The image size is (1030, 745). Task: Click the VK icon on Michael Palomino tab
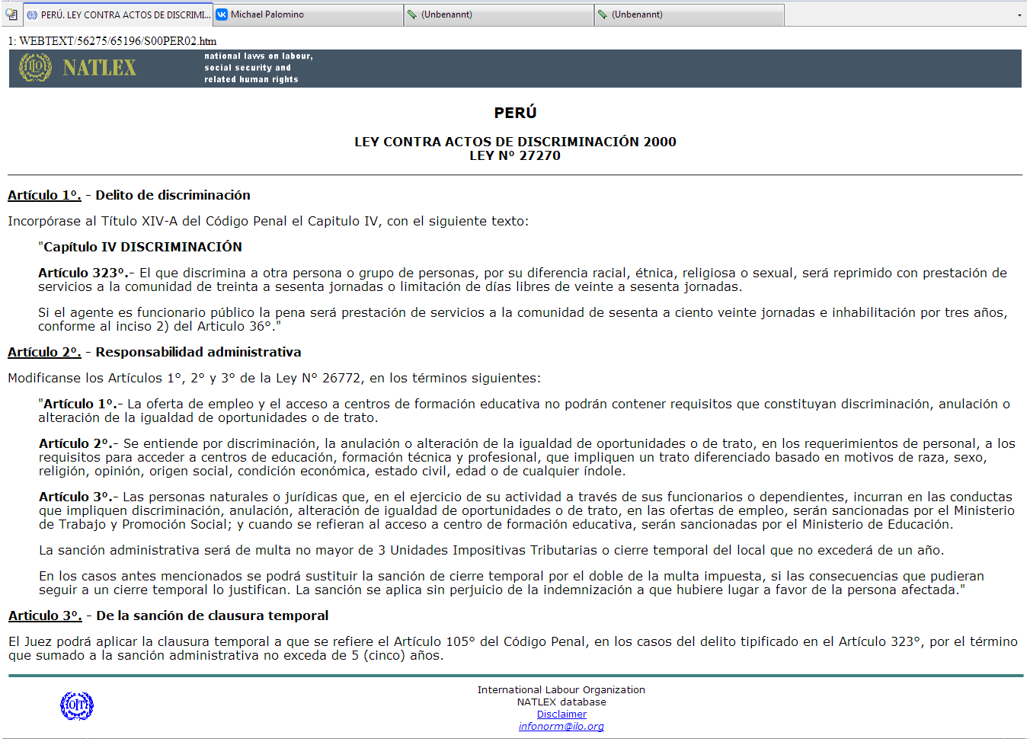point(221,13)
